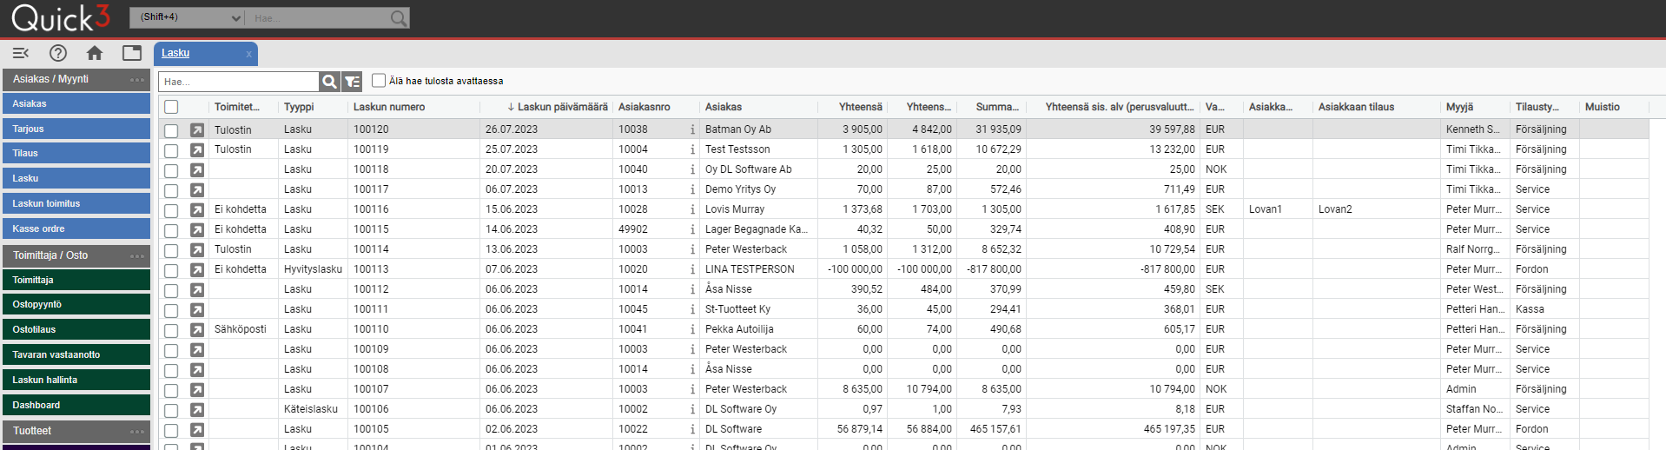The width and height of the screenshot is (1666, 450).
Task: Select checkbox for invoice 100109
Action: click(171, 350)
